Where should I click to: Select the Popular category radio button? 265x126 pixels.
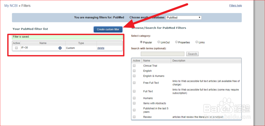141,42
